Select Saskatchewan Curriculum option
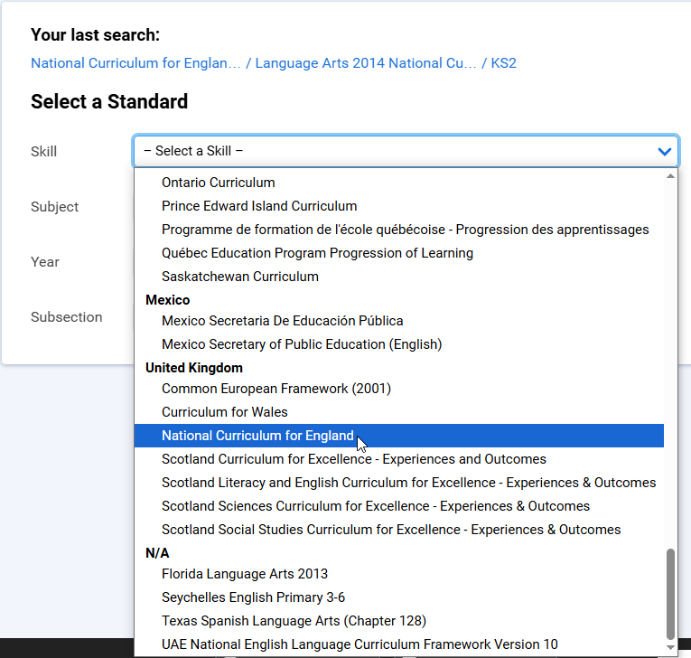This screenshot has width=691, height=658. 399,277
